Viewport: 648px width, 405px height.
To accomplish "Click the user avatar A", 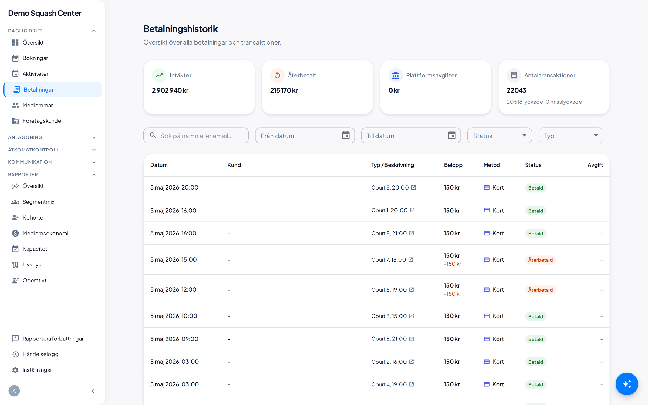I will click(x=14, y=391).
